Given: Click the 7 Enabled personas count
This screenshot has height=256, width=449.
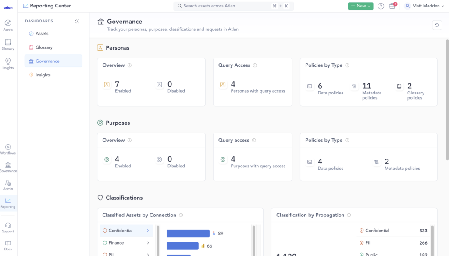Looking at the screenshot, I should point(118,87).
